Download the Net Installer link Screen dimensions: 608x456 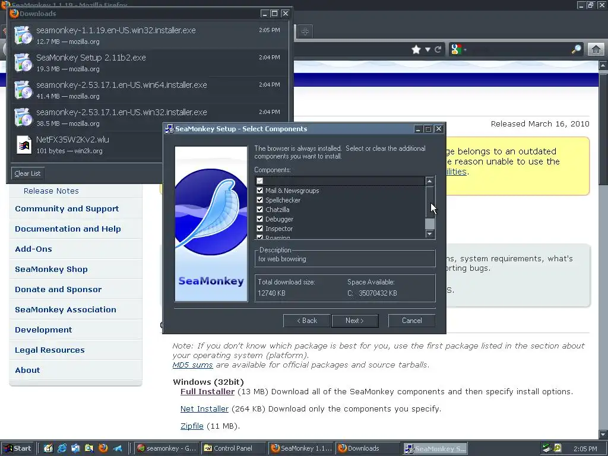point(204,408)
